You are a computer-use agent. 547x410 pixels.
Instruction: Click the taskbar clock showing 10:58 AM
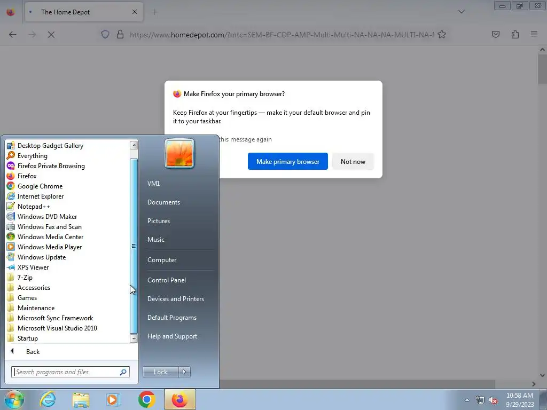tap(520, 400)
